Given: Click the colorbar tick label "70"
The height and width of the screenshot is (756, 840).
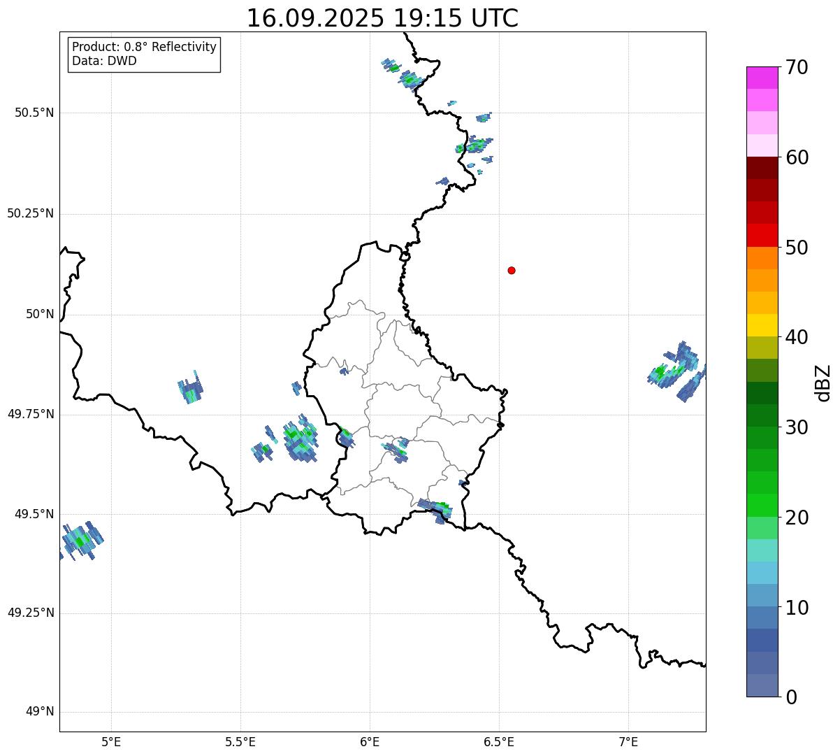Looking at the screenshot, I should click(797, 67).
